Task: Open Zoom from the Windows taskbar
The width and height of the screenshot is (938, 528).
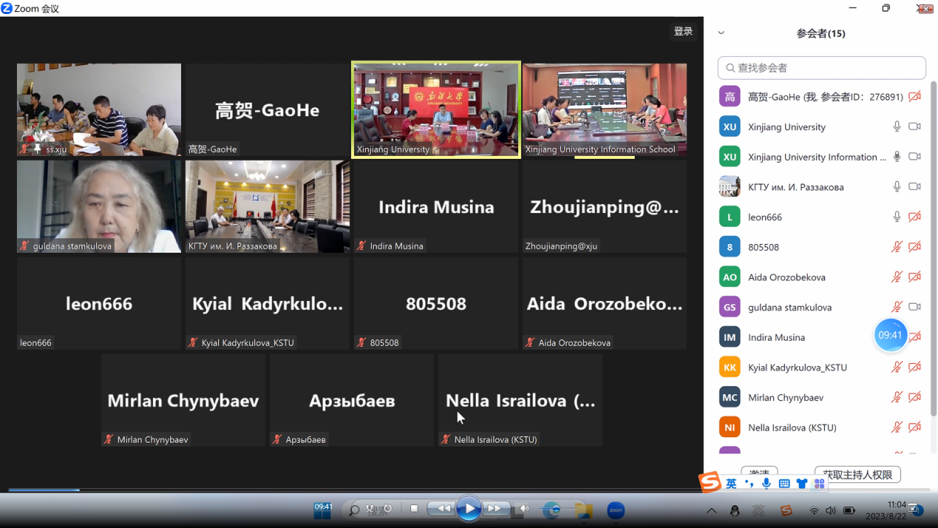Action: pos(616,510)
